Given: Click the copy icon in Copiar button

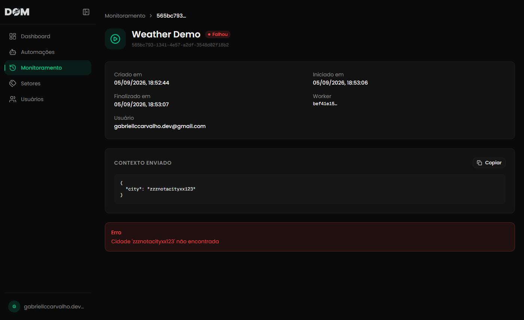Looking at the screenshot, I should [479, 163].
